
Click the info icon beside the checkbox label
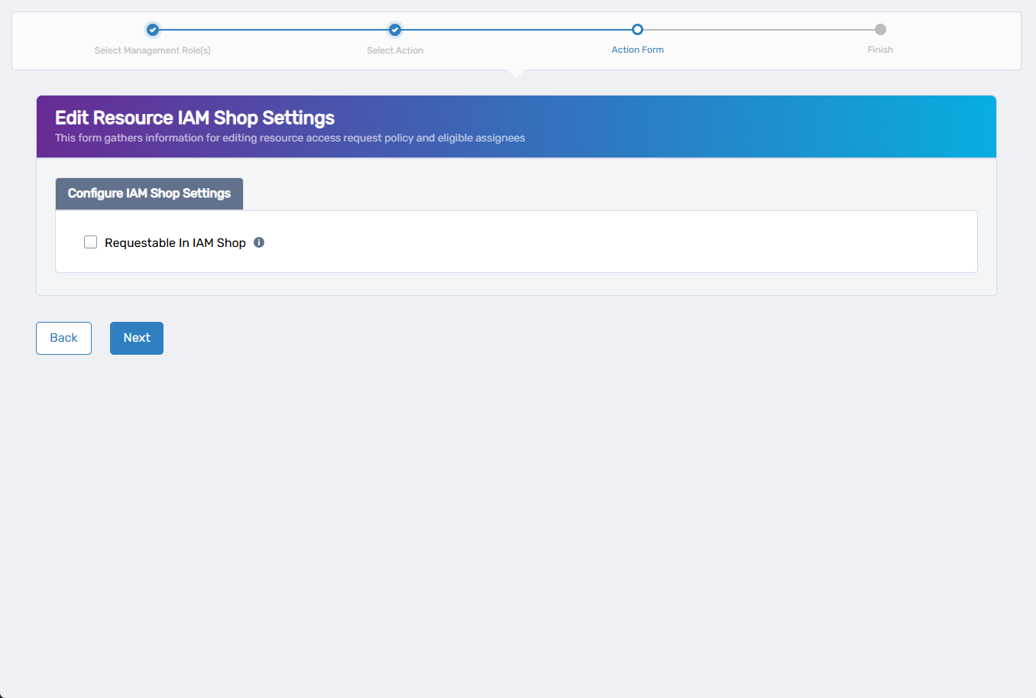tap(258, 242)
